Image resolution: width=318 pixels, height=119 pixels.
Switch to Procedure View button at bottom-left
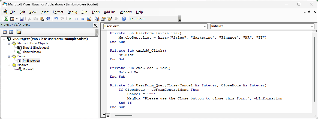pos(103,115)
